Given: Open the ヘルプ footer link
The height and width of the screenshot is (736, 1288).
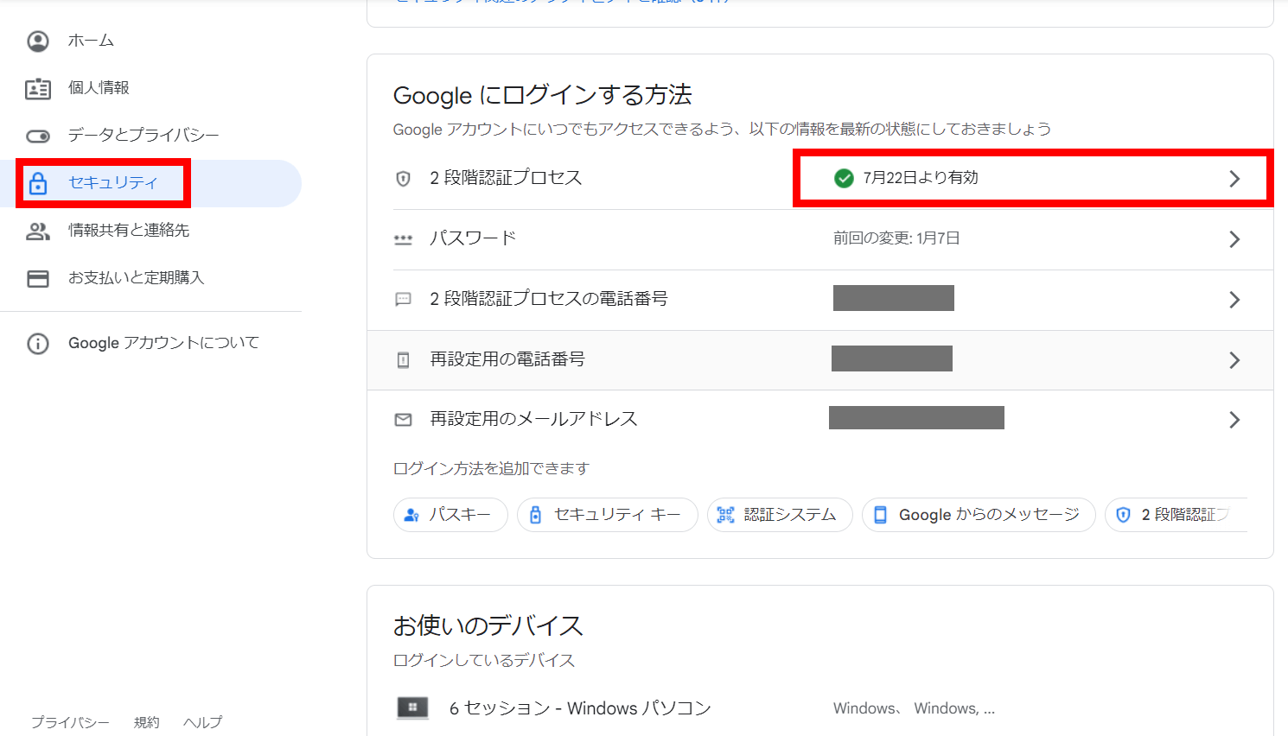Looking at the screenshot, I should 202,722.
